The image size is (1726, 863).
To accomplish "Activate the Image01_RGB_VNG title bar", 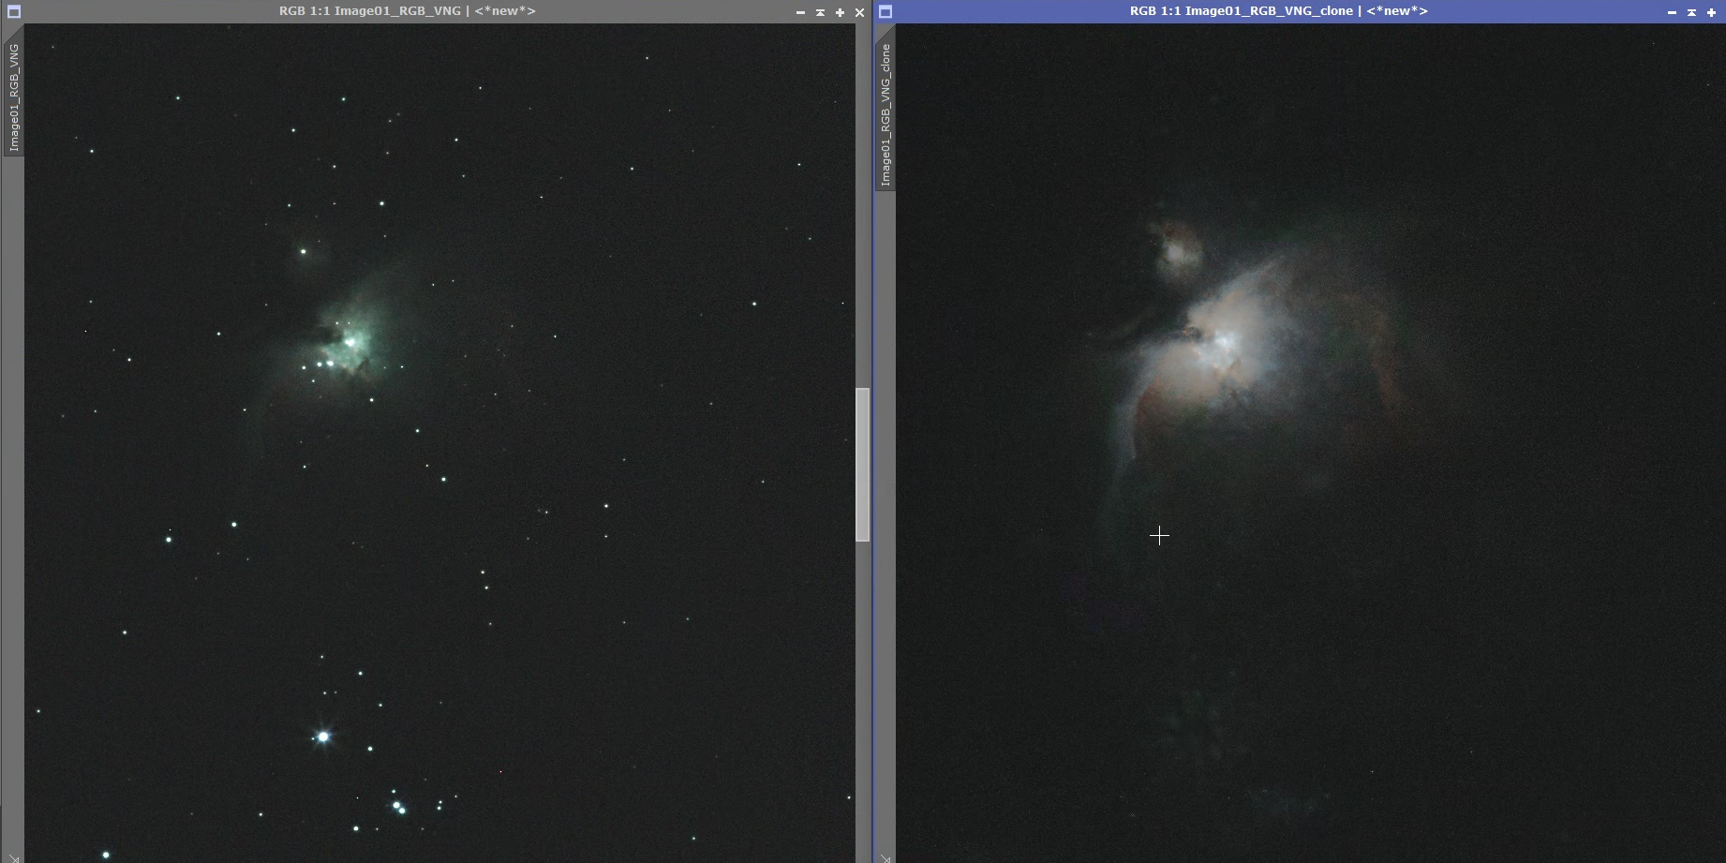I will pyautogui.click(x=407, y=11).
